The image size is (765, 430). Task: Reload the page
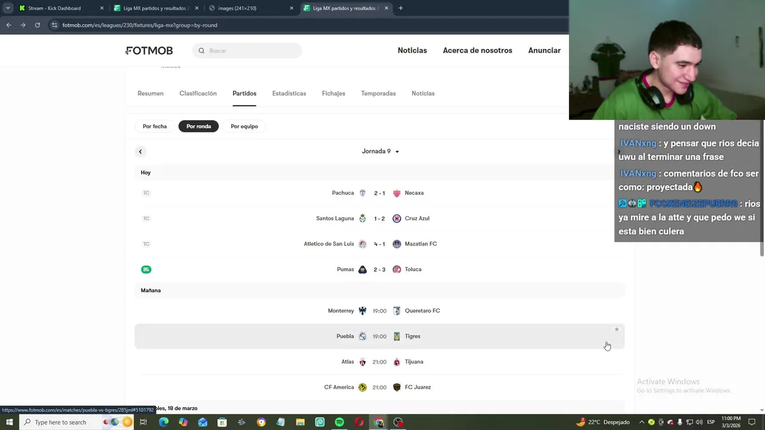coord(37,25)
